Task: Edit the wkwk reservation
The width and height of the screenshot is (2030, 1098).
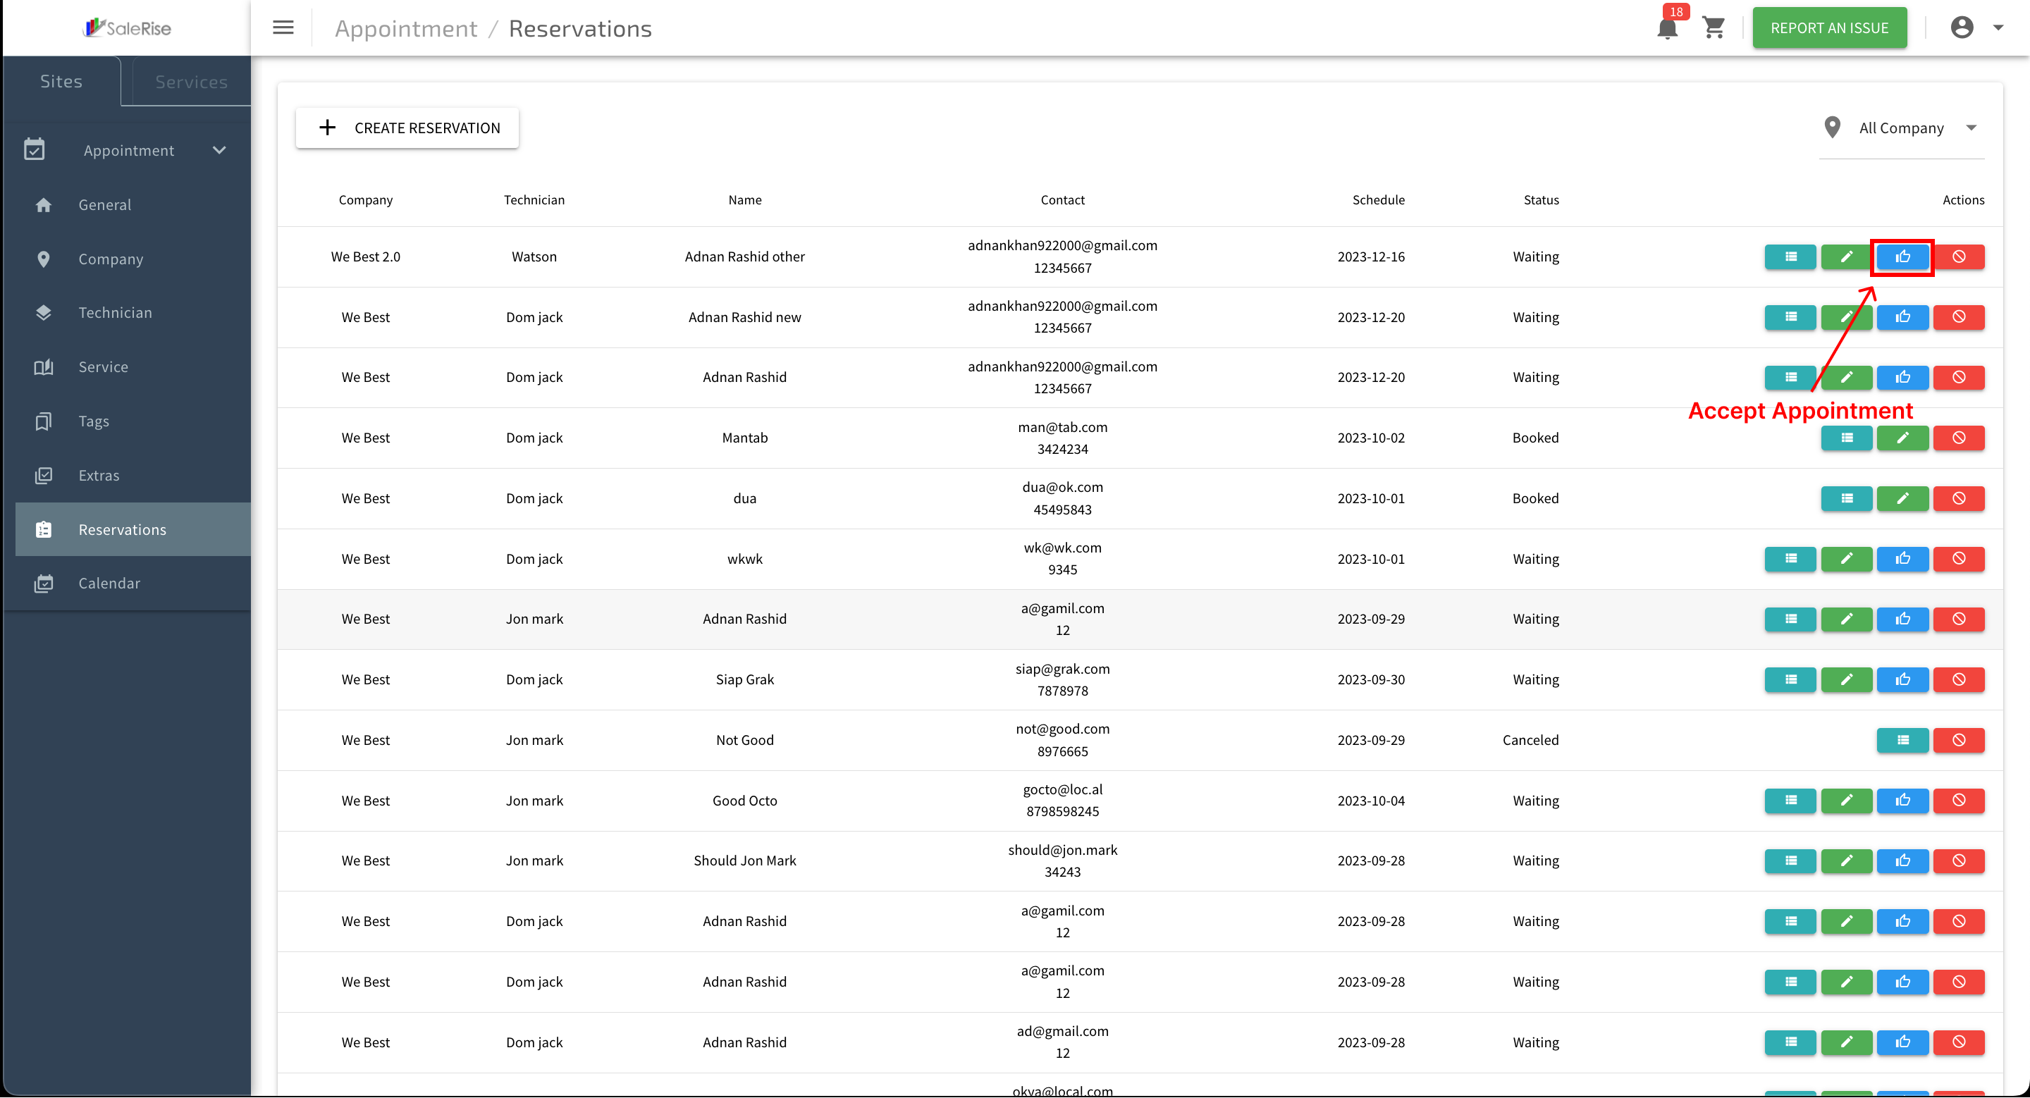Action: 1845,558
